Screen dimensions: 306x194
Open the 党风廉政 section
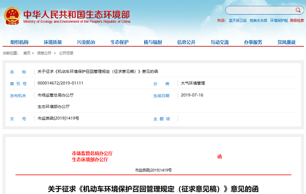click(286, 42)
